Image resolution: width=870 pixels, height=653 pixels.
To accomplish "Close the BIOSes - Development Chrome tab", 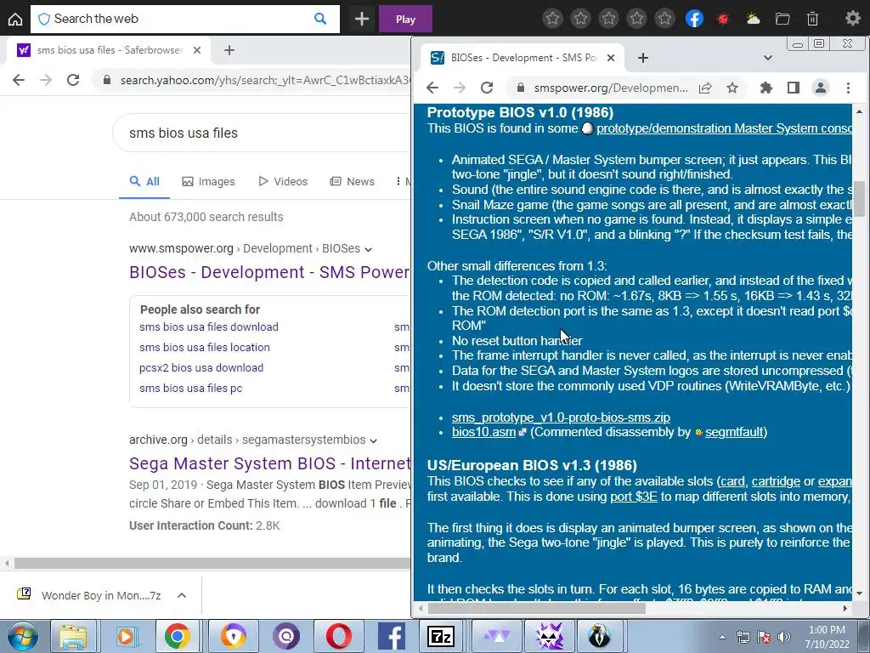I will pyautogui.click(x=611, y=58).
